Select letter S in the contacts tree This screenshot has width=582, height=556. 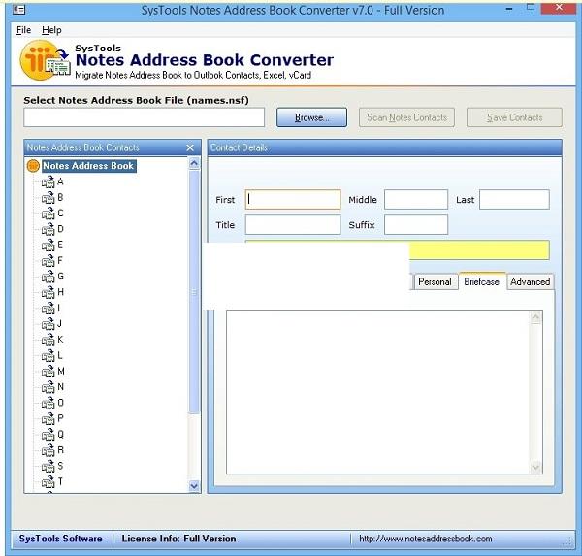click(x=60, y=466)
